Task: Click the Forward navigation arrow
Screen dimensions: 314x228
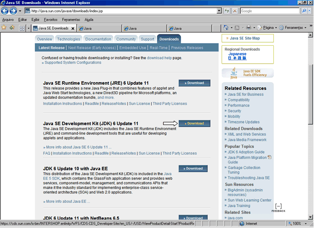Action: 13,11
